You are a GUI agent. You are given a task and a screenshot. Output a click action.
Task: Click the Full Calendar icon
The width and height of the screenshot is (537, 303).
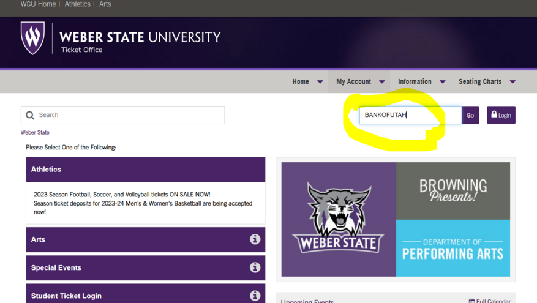click(471, 301)
